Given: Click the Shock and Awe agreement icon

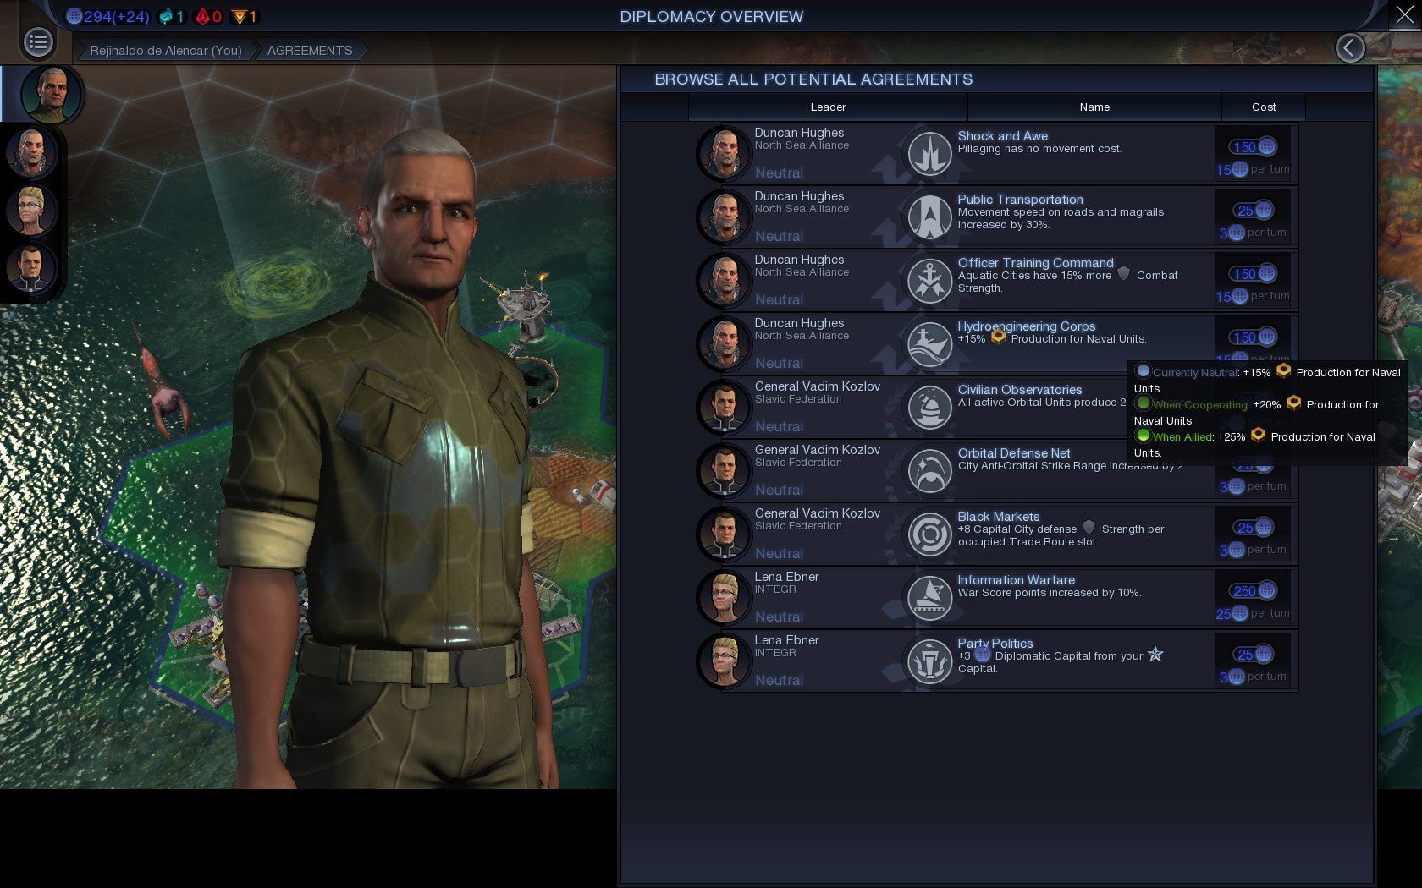Looking at the screenshot, I should tap(929, 154).
